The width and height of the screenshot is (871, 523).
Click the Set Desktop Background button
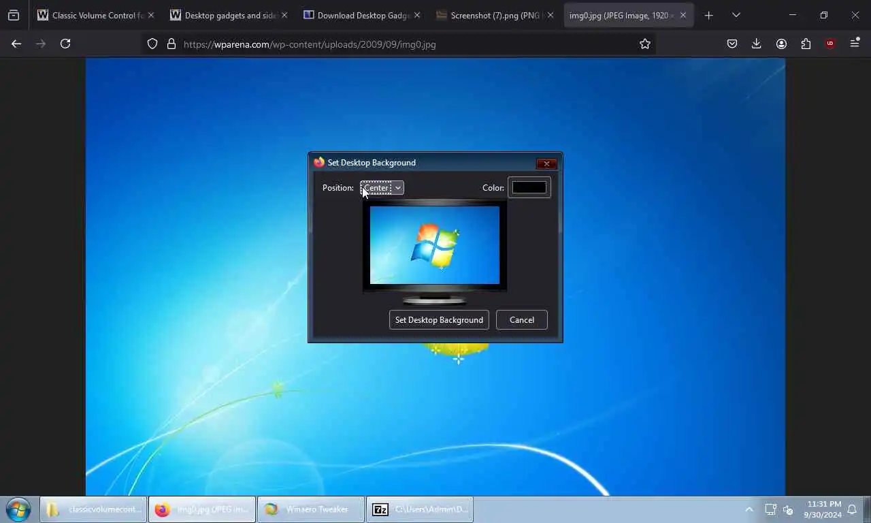point(439,320)
